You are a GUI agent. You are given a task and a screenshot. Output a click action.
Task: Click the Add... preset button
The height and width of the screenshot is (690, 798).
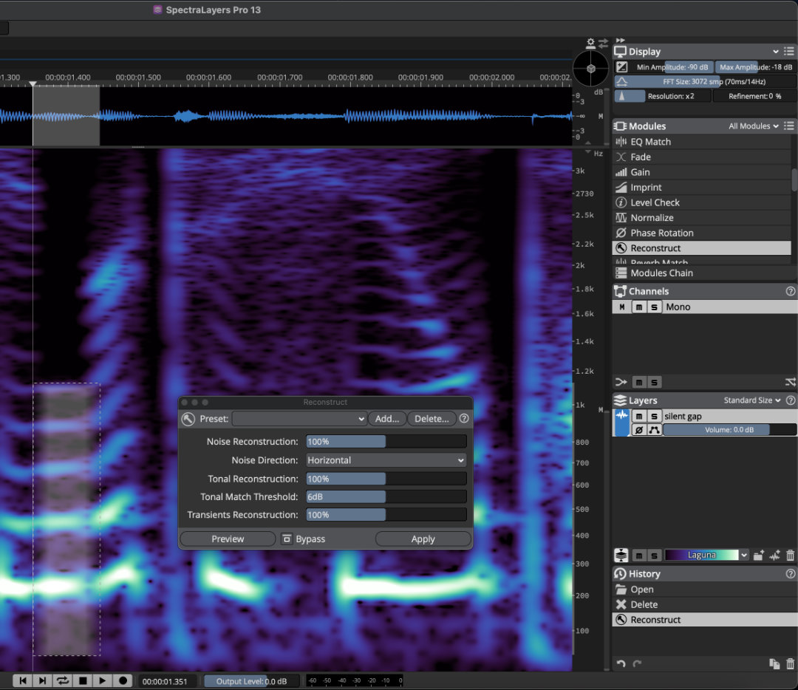pyautogui.click(x=386, y=419)
